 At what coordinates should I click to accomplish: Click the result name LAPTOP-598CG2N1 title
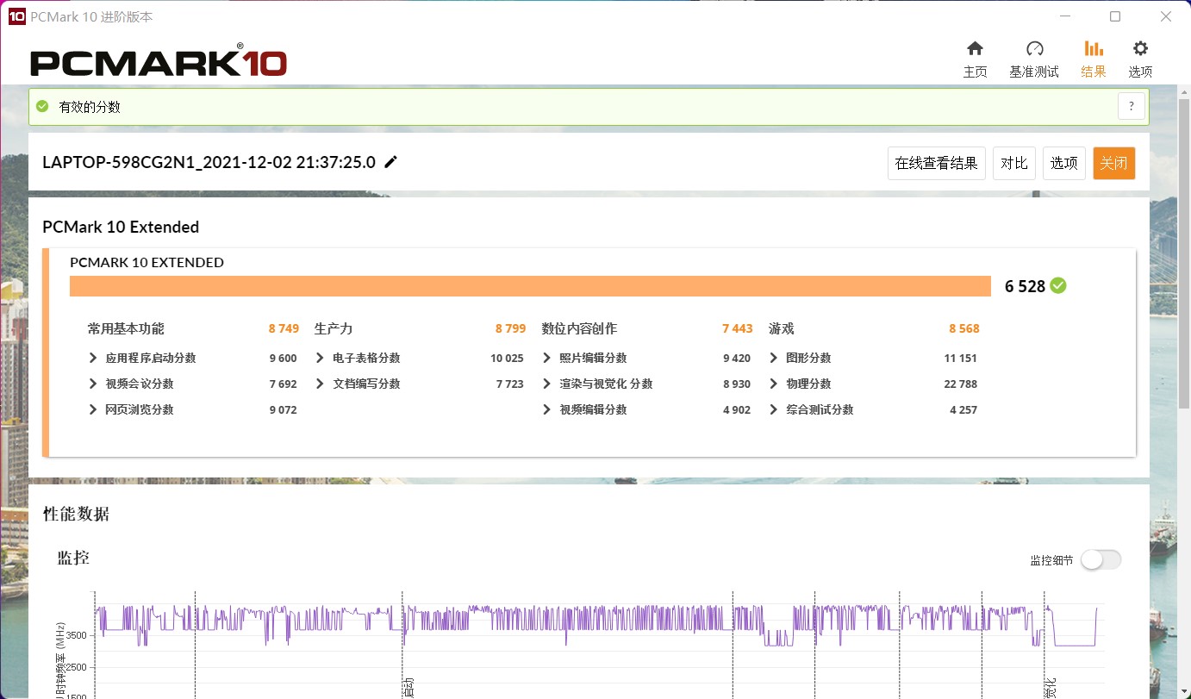[209, 162]
